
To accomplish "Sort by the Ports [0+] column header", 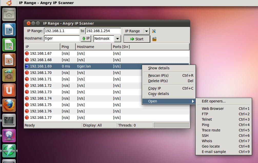I will [x=150, y=47].
